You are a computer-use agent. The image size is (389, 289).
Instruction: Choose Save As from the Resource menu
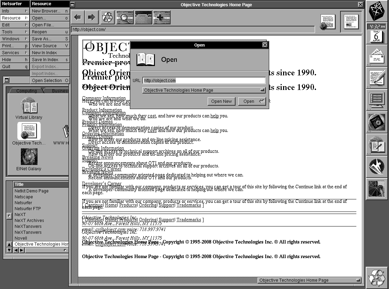[x=50, y=39]
